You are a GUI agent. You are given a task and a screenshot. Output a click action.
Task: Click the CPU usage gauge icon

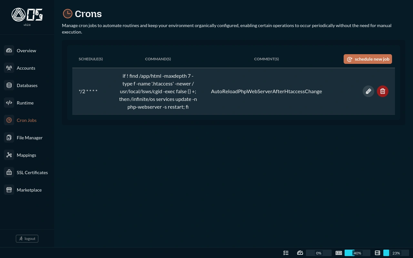[300, 253]
